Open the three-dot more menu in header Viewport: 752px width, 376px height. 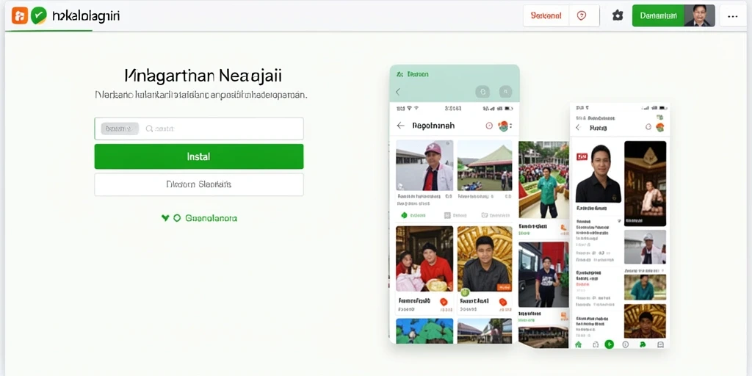point(732,16)
